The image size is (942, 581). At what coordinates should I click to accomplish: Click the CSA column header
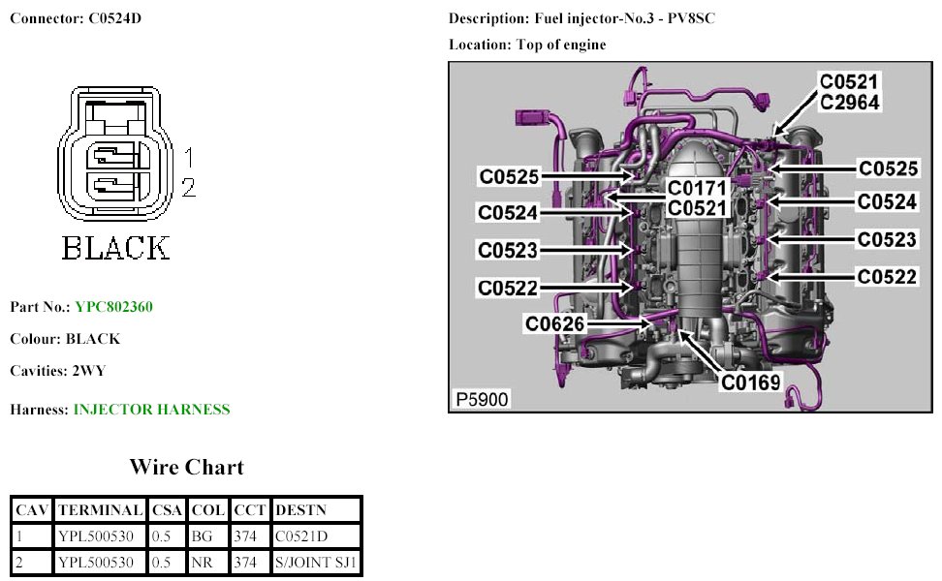167,510
